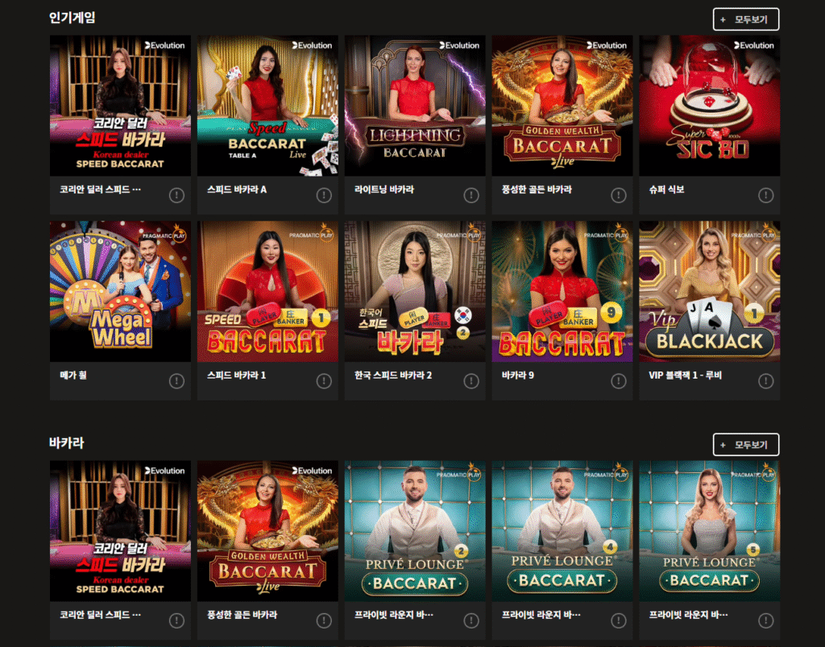The image size is (825, 647).
Task: Click info icon for VIP 블랙잭 1 - 루비
Action: pos(765,381)
